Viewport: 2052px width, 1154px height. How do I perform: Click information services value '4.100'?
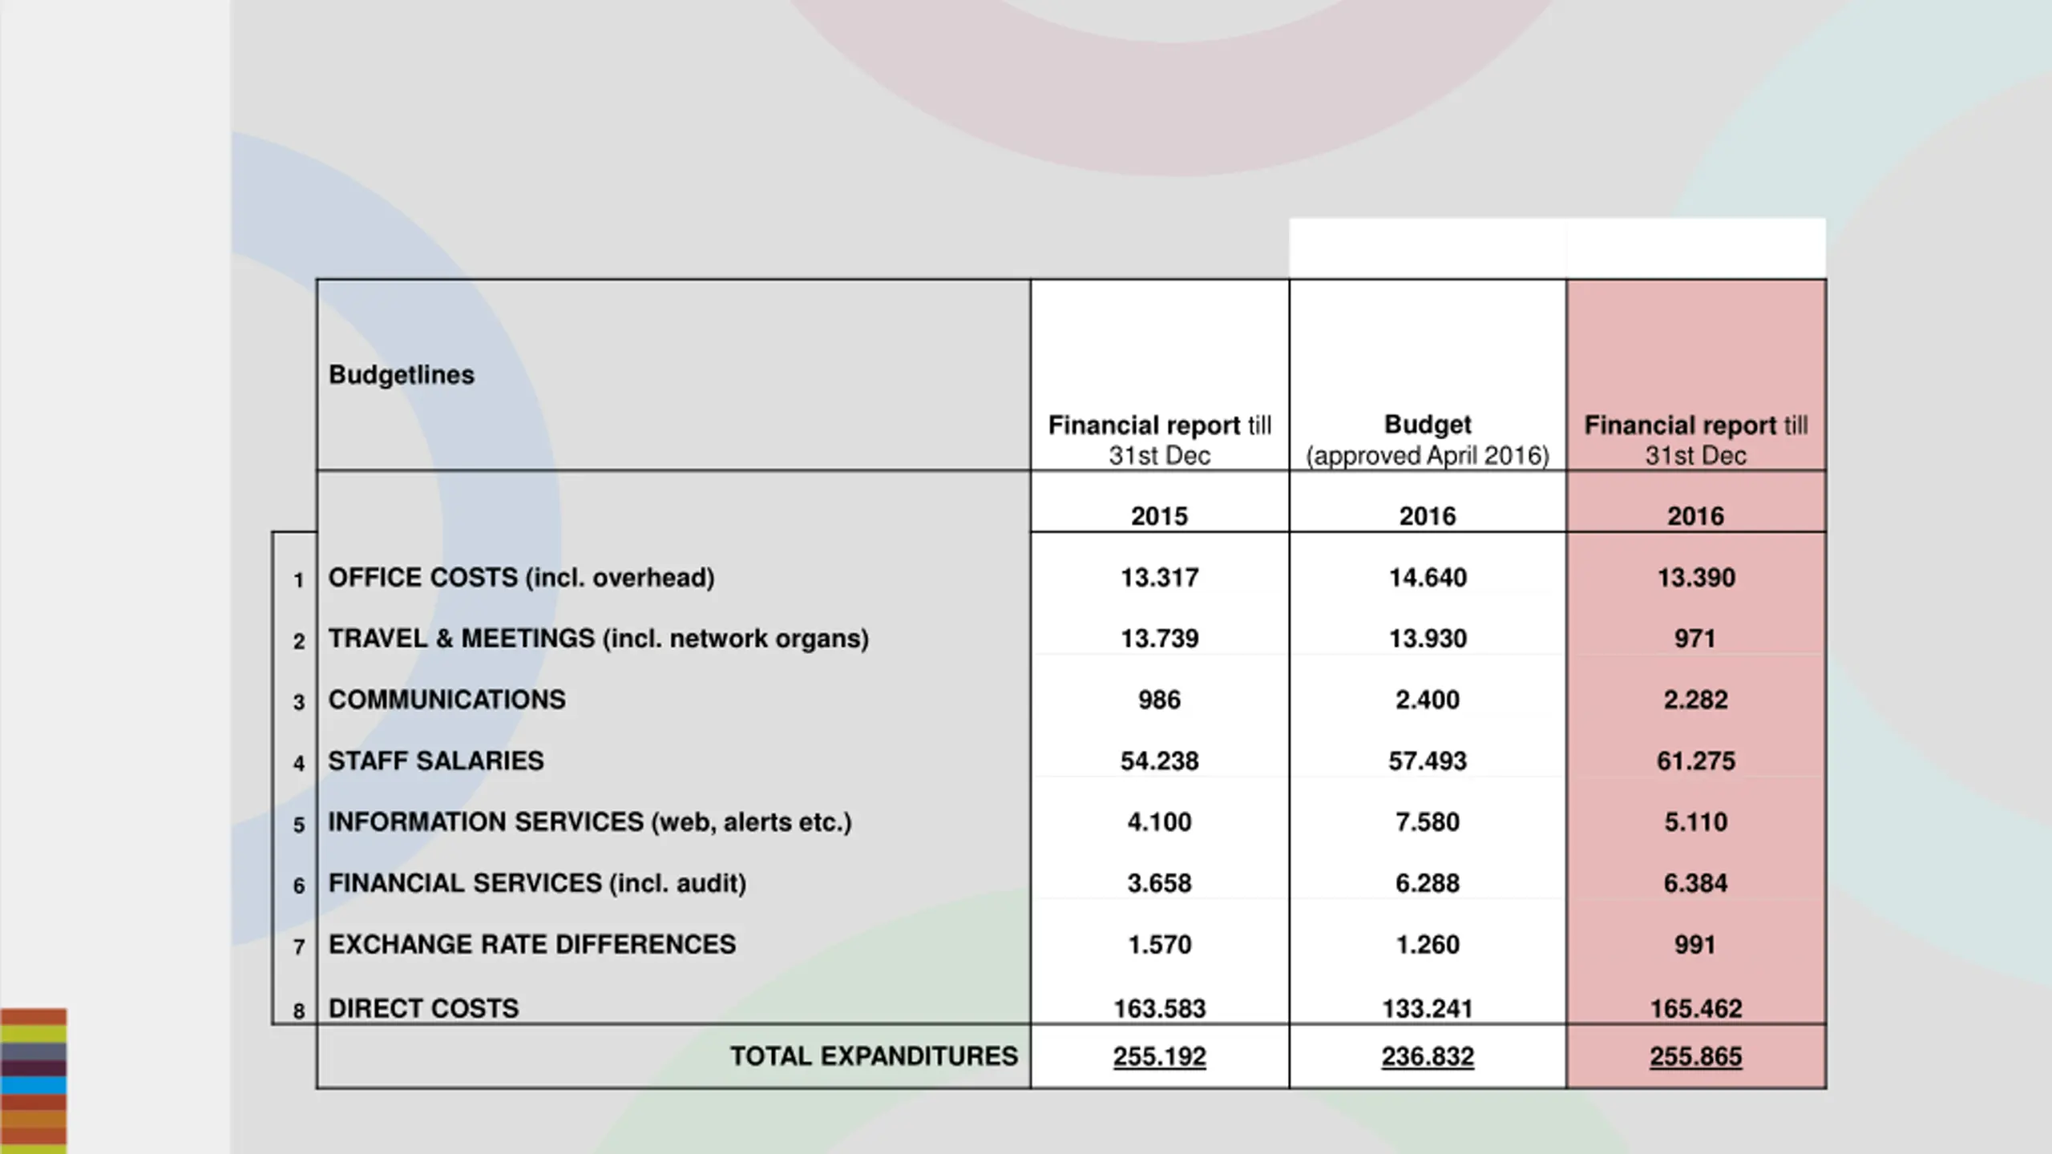(1159, 822)
